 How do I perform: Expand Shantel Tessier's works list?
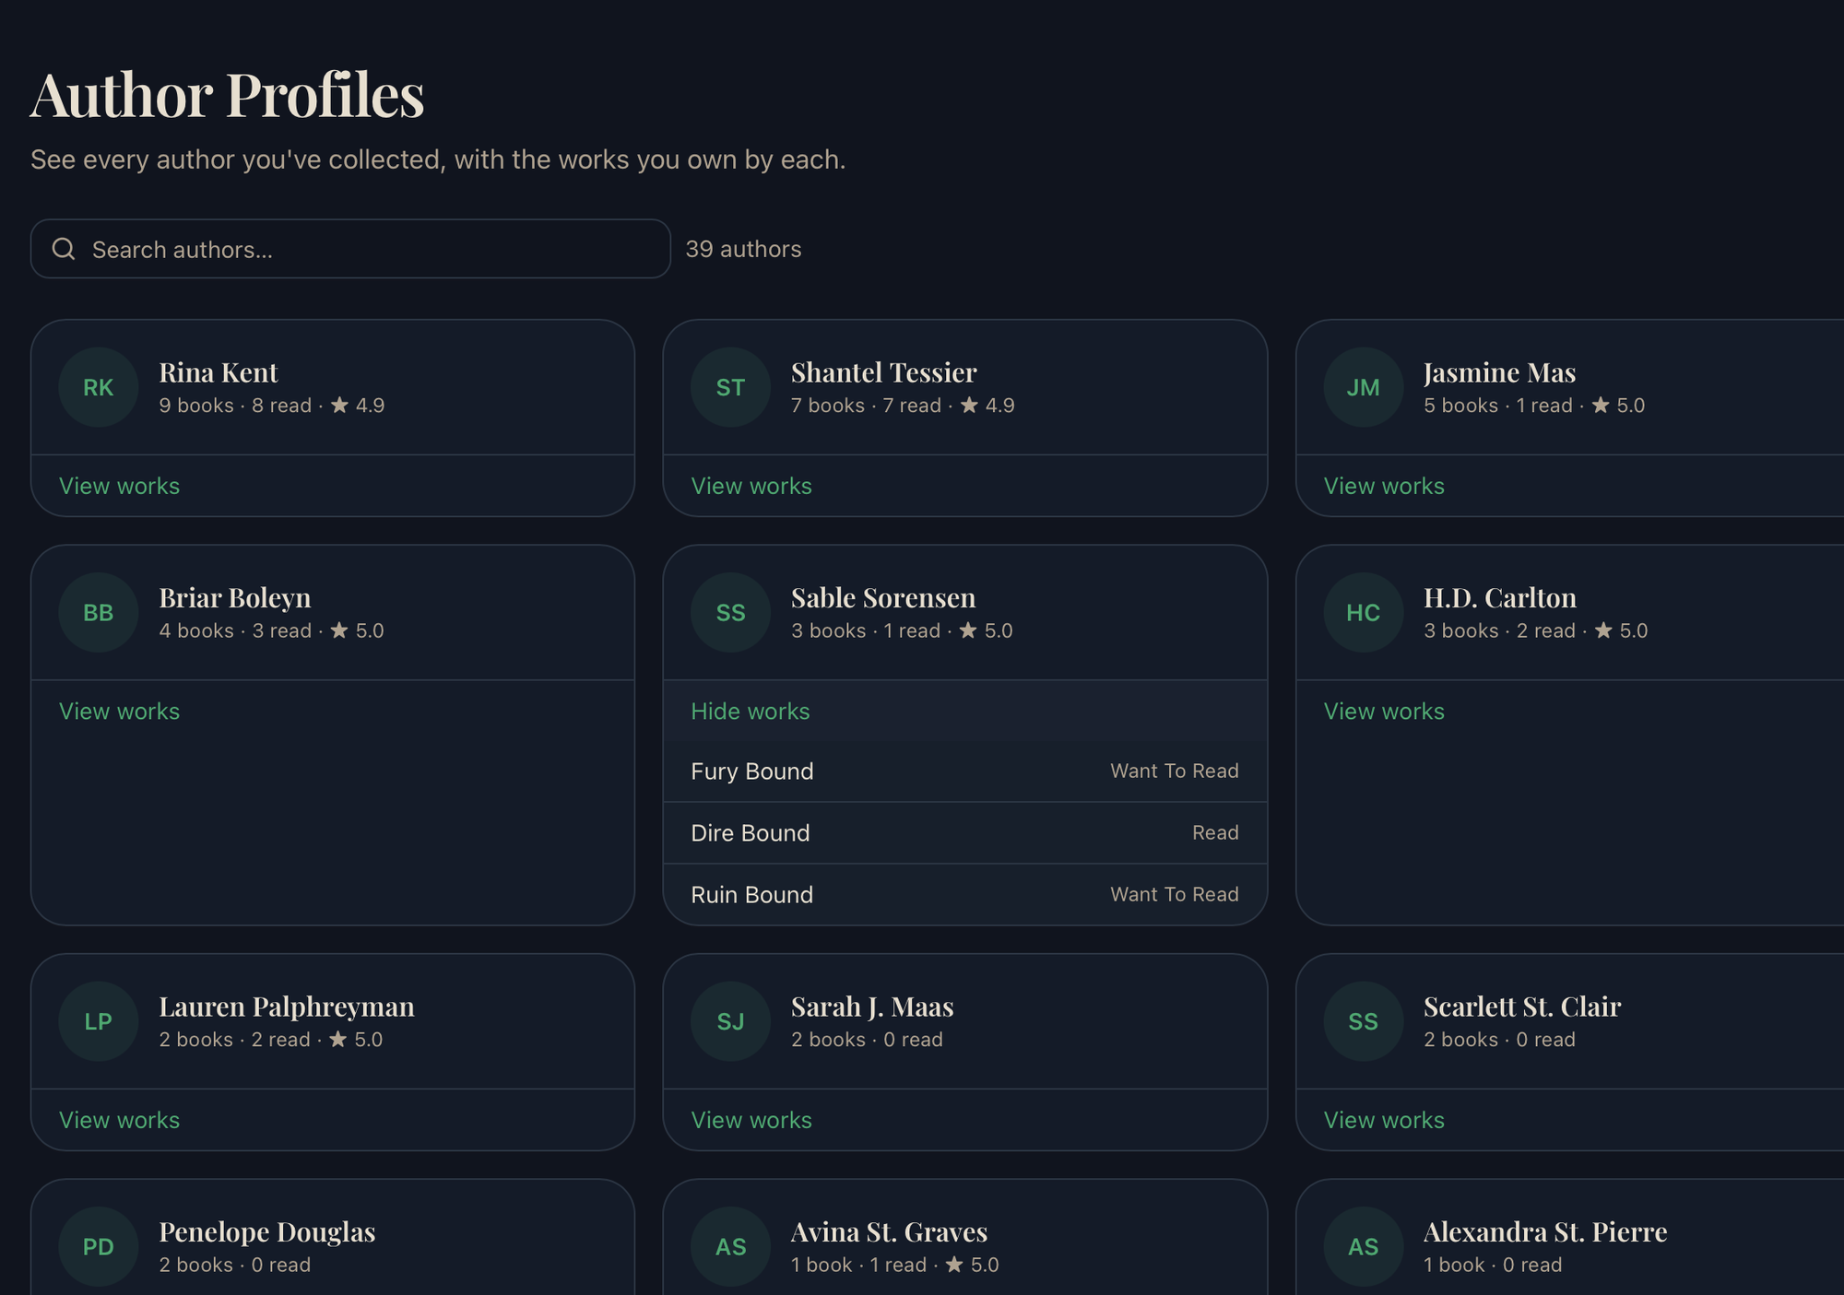click(751, 486)
